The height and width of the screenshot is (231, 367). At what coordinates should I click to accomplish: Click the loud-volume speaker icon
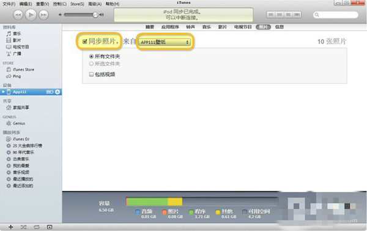tap(102, 15)
